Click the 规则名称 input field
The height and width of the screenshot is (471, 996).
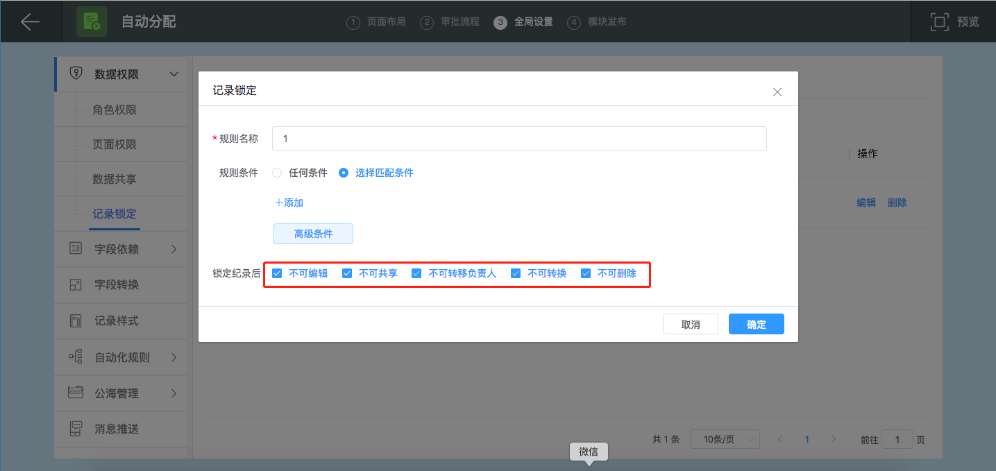pyautogui.click(x=519, y=139)
